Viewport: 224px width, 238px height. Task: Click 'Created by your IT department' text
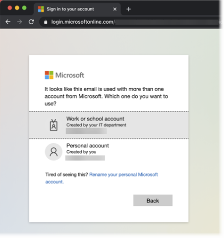click(x=96, y=125)
